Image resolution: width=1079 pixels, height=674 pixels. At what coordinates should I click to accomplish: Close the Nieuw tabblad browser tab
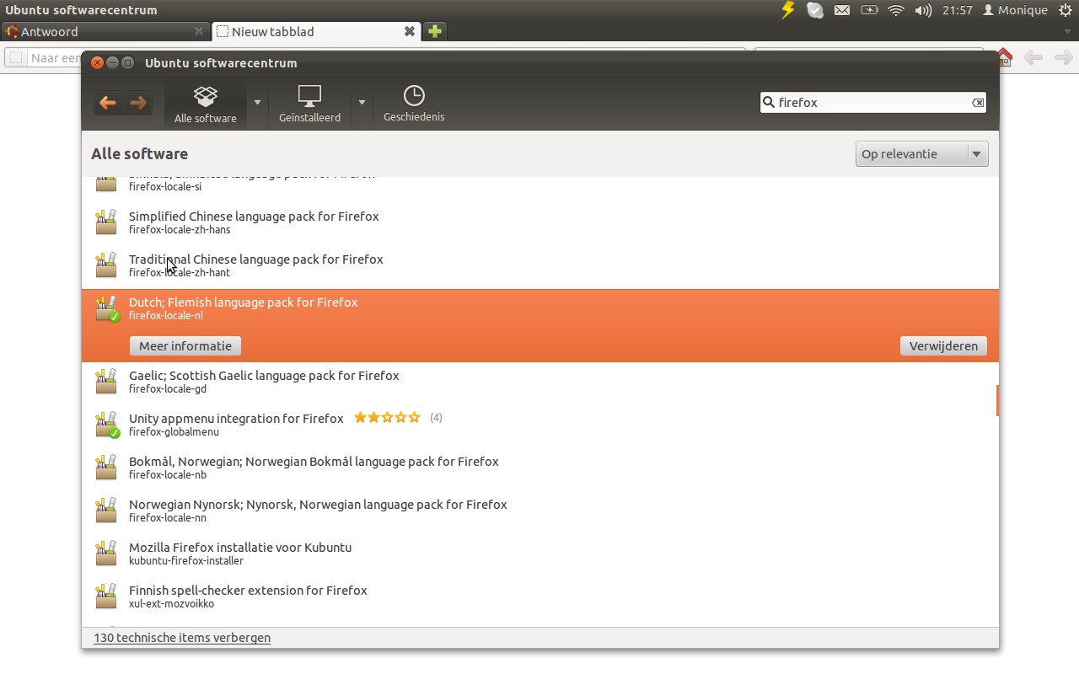point(410,31)
